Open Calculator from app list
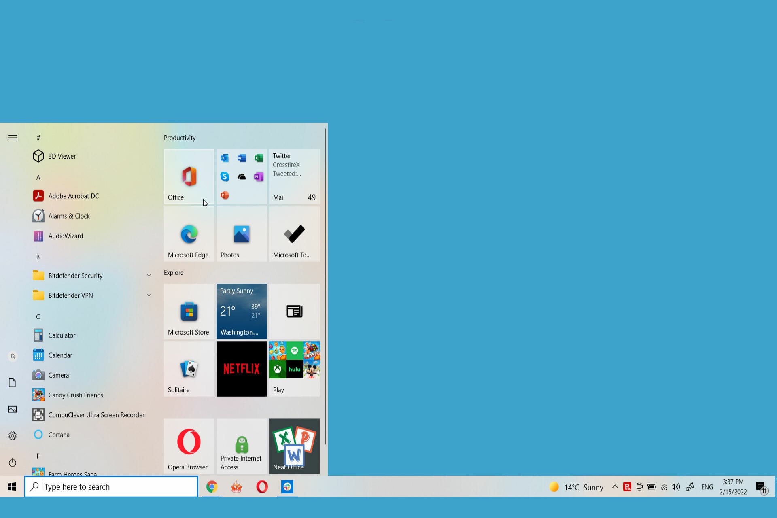The width and height of the screenshot is (777, 518). 92,335
